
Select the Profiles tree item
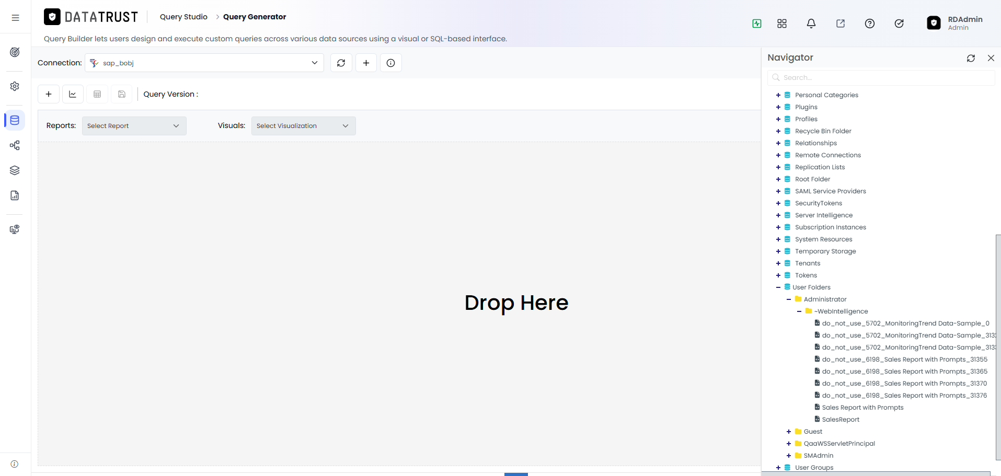tap(806, 119)
